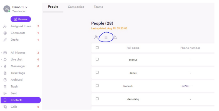Image resolution: width=219 pixels, height=111 pixels.
Task: Open the Calls phone icon
Action: [5, 107]
